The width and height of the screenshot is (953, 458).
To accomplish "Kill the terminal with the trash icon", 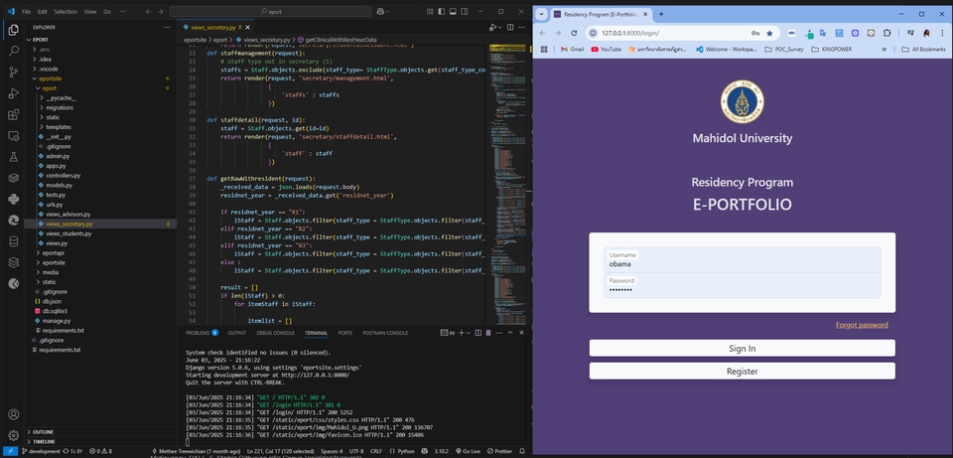I will 488,333.
